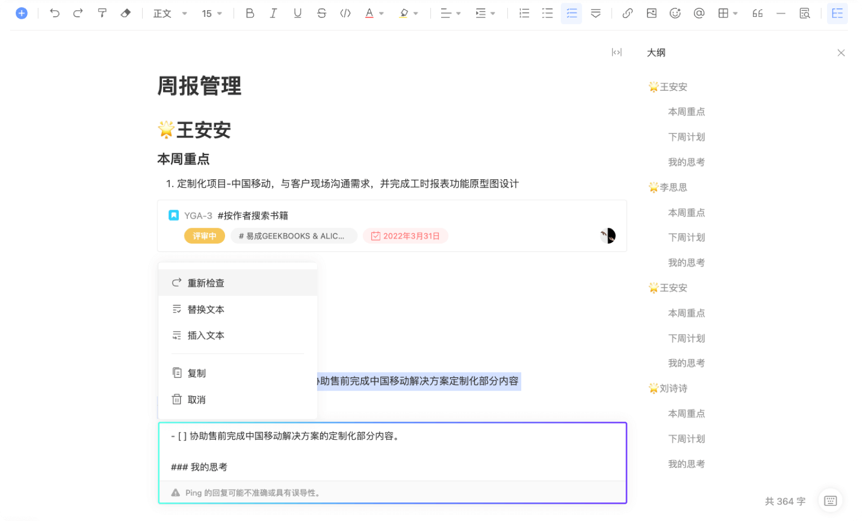Choose 替换文本 from the menu

pos(206,310)
